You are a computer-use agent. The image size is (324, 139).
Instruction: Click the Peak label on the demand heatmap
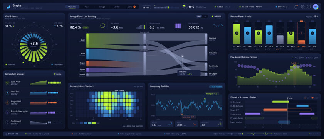[x=119, y=90]
